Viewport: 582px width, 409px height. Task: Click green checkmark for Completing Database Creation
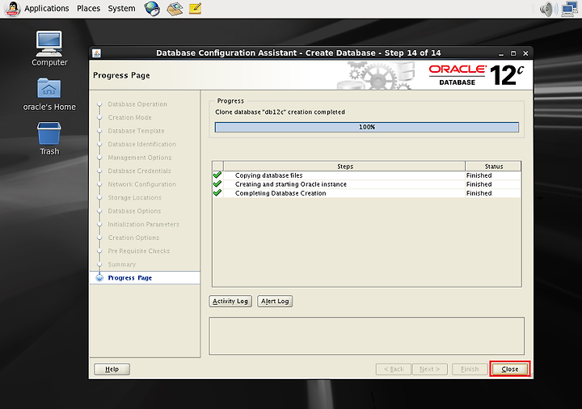coord(217,192)
